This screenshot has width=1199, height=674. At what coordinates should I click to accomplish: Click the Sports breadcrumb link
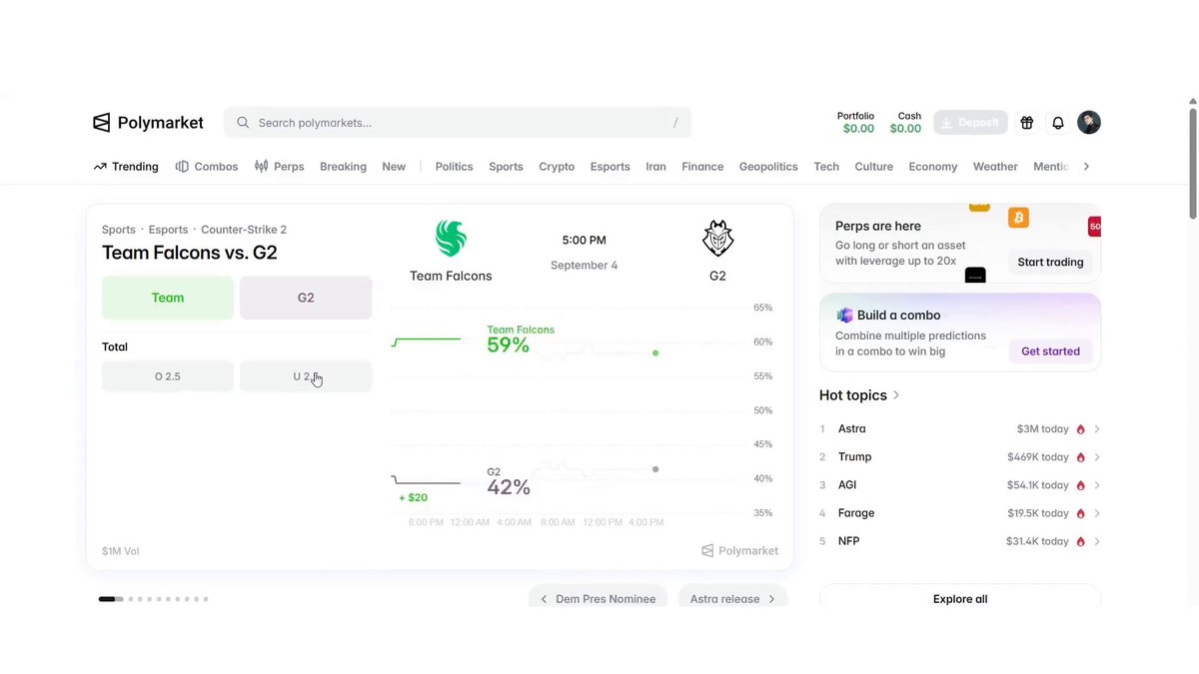118,230
